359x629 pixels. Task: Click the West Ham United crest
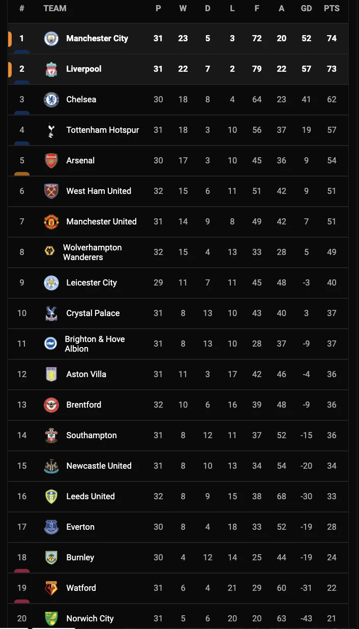click(x=51, y=191)
